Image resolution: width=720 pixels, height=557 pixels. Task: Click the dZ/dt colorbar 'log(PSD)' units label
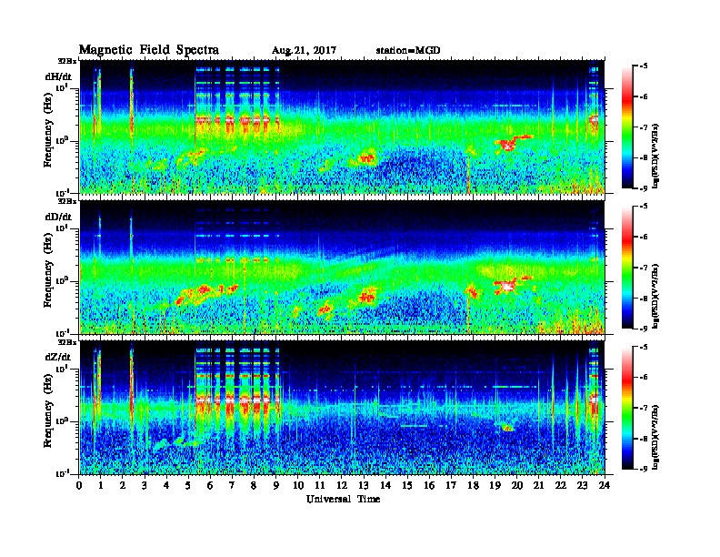click(655, 437)
